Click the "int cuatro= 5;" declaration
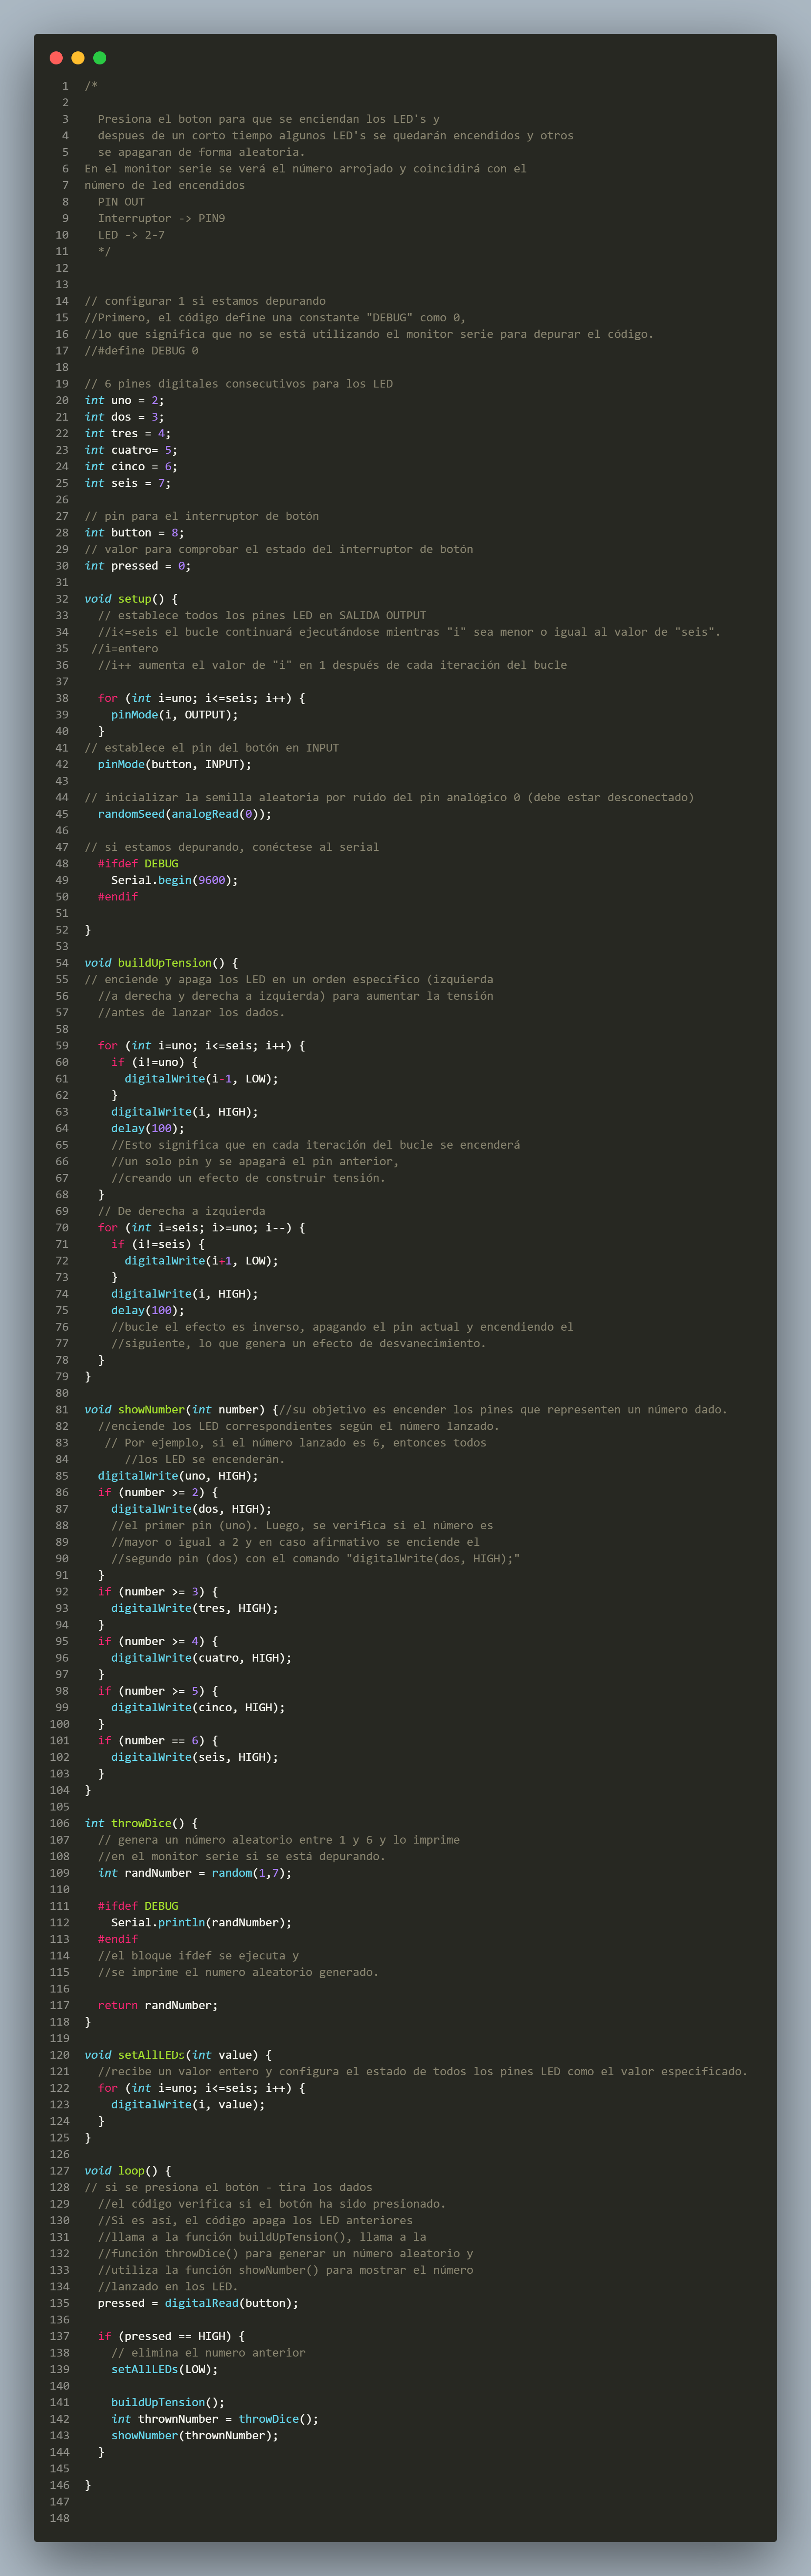This screenshot has width=811, height=2576. (x=131, y=450)
